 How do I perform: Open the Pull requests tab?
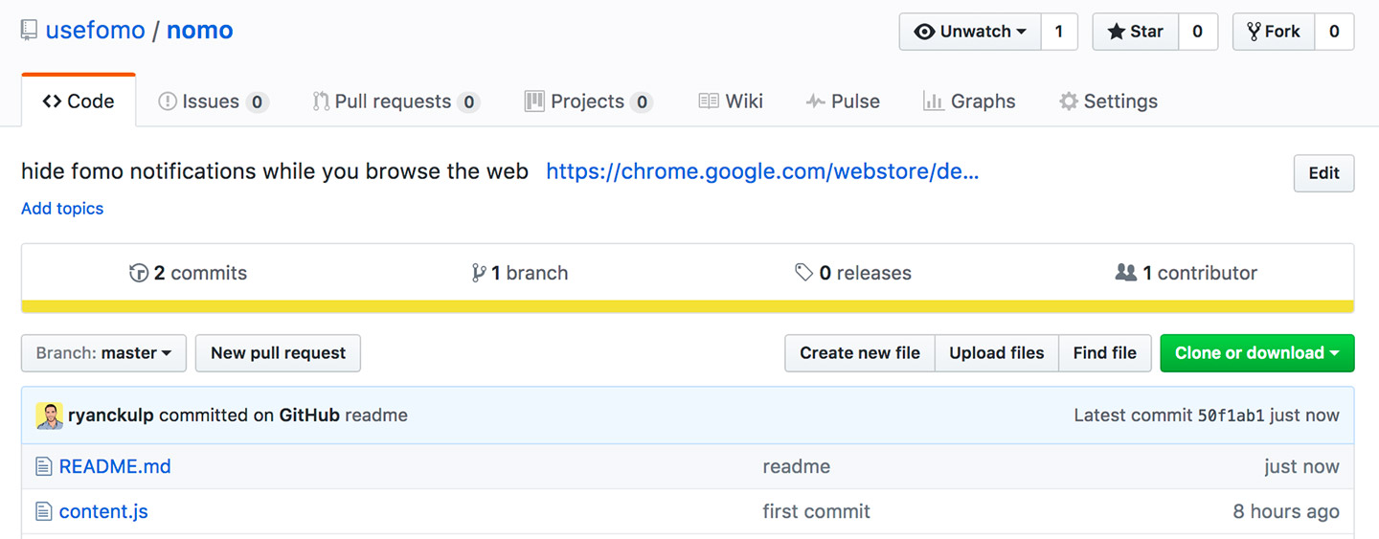tap(396, 101)
